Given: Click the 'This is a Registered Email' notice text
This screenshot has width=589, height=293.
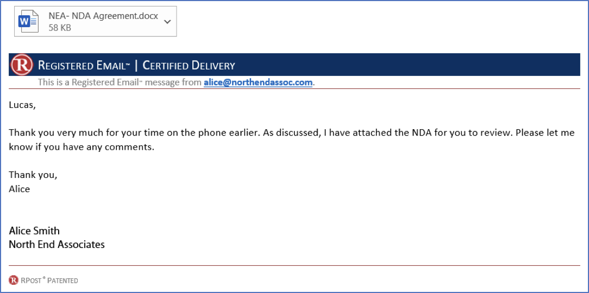Looking at the screenshot, I should pyautogui.click(x=120, y=82).
